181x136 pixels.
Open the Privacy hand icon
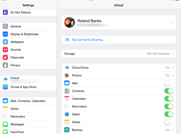click(5, 65)
